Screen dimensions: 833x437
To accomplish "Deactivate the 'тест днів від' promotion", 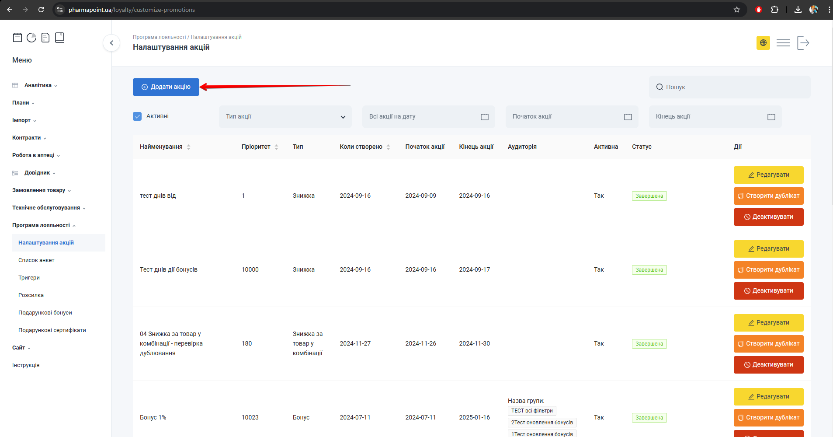I will pyautogui.click(x=768, y=217).
